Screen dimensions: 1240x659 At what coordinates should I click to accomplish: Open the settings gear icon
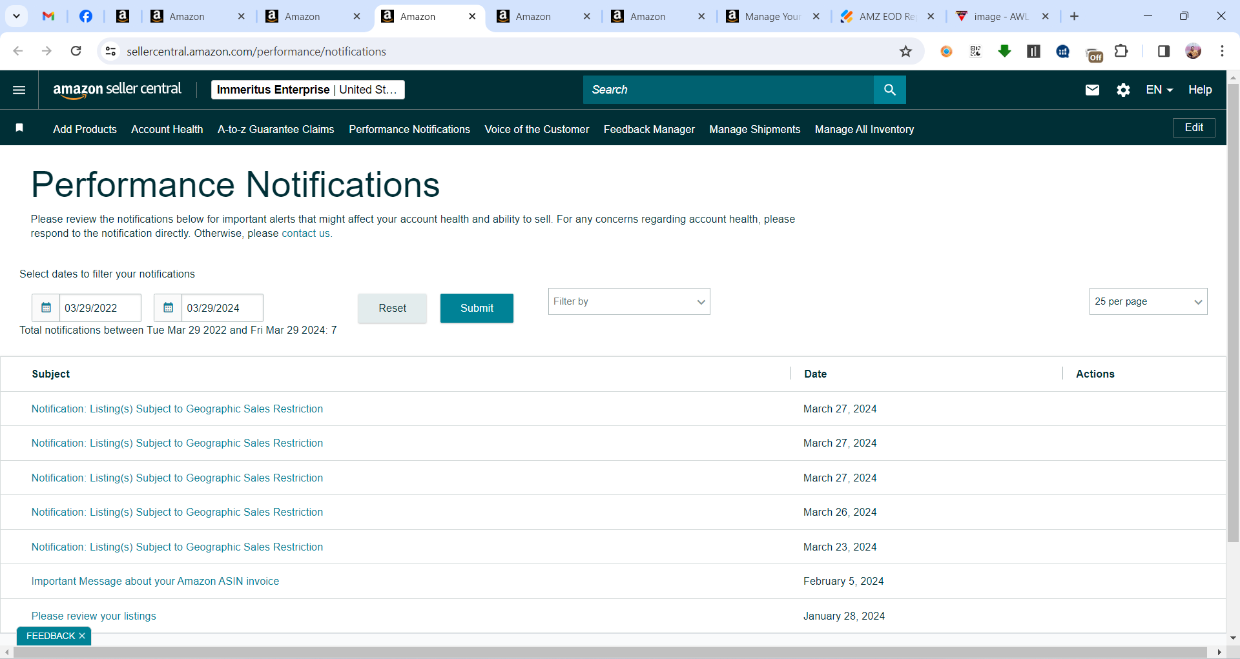tap(1123, 90)
